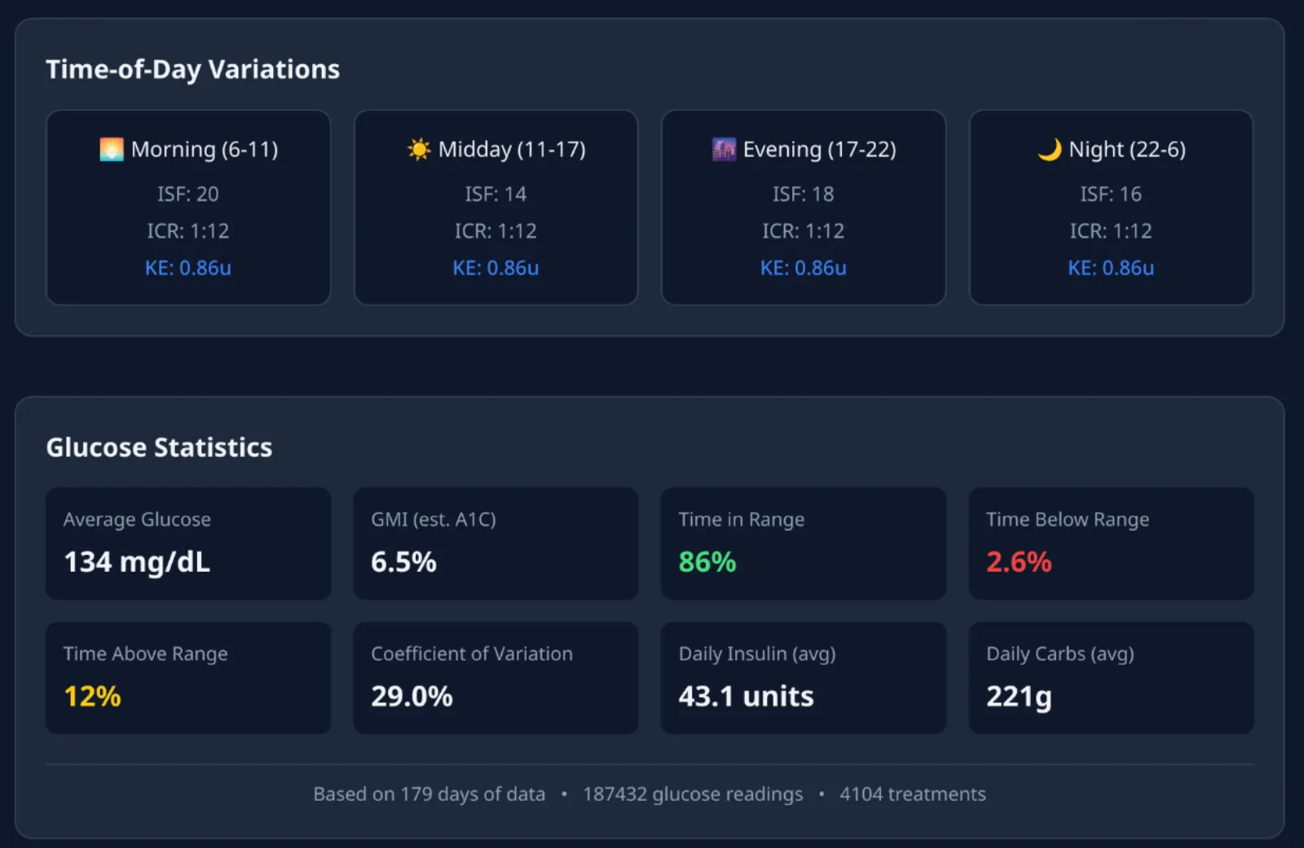Click the Evening ICR: 1:12 value
The width and height of the screenshot is (1304, 848).
point(804,231)
